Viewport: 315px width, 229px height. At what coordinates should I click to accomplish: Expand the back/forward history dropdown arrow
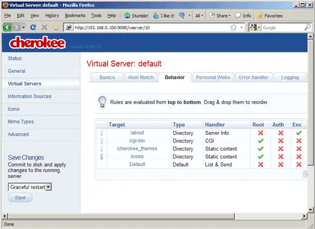click(23, 28)
